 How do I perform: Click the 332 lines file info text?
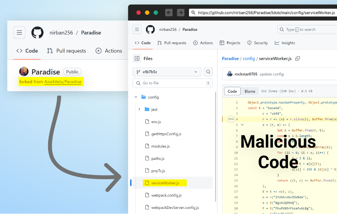coord(286,91)
